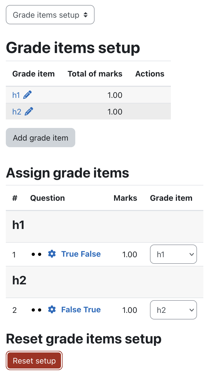Click the h2 grade item name link
Image resolution: width=216 pixels, height=373 pixels.
coord(17,112)
